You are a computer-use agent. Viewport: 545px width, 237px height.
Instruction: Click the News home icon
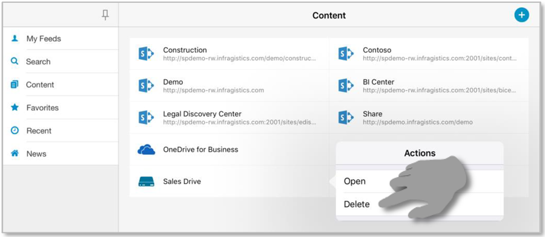15,153
